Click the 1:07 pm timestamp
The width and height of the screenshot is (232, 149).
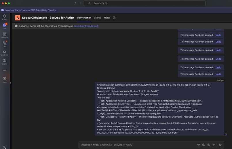tap(220, 80)
